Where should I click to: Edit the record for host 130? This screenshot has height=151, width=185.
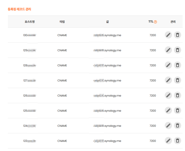tap(168, 35)
